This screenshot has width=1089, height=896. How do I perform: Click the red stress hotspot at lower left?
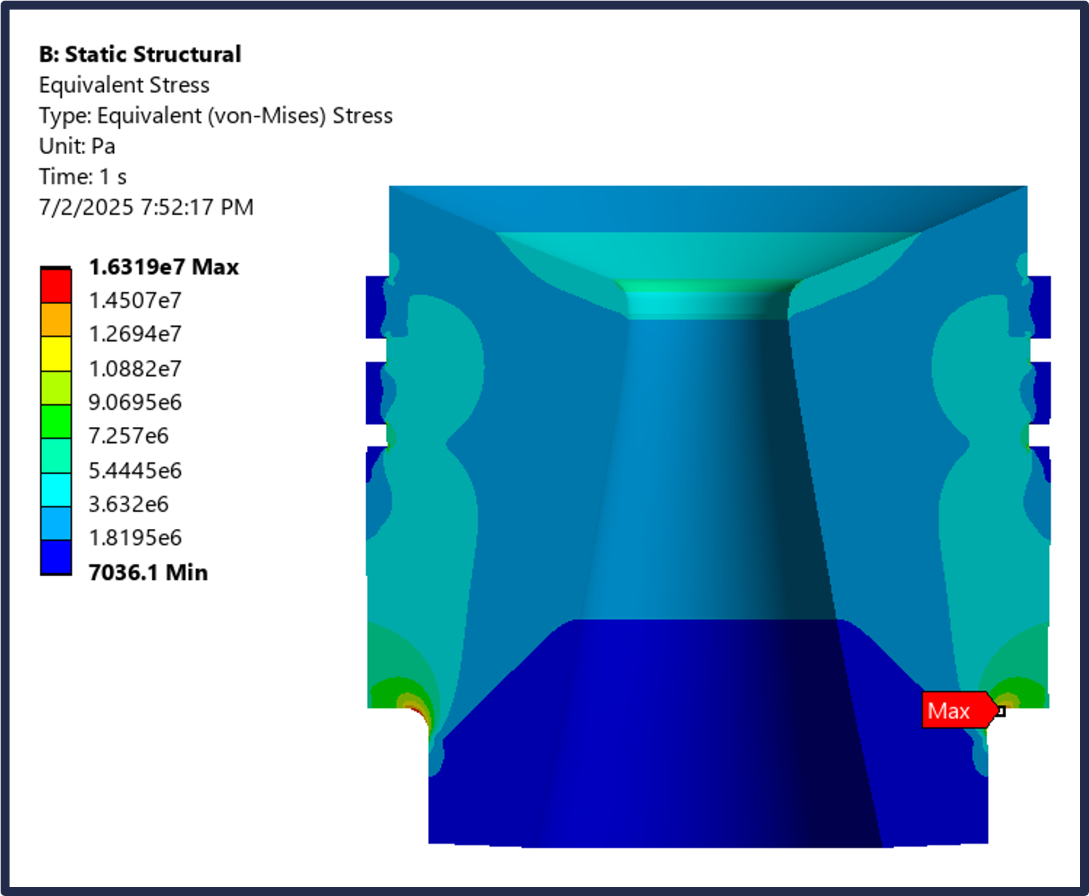pos(420,712)
